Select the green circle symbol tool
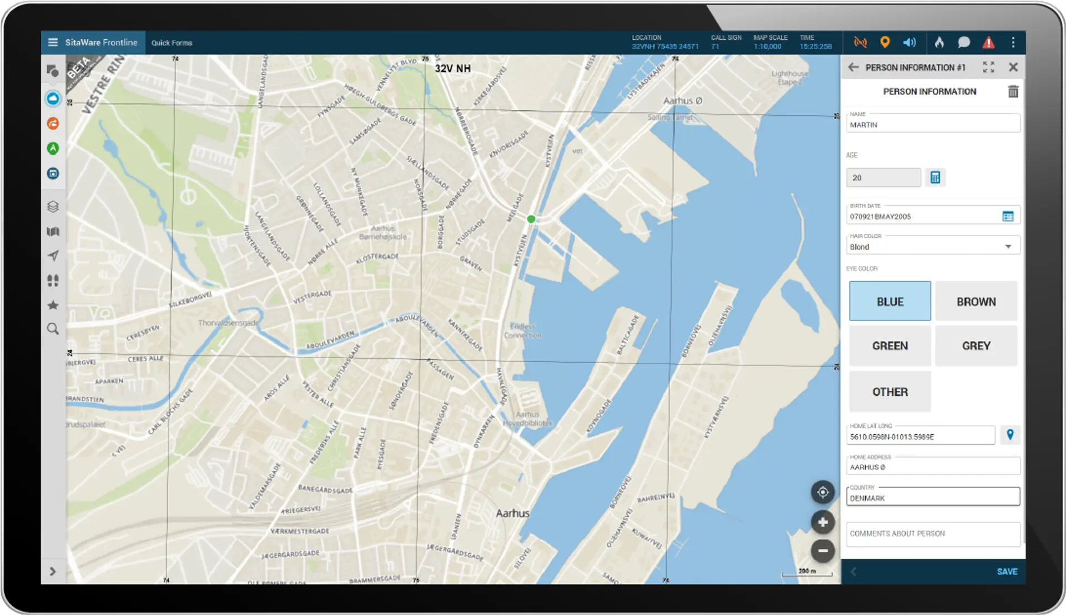This screenshot has height=615, width=1066. 53,148
